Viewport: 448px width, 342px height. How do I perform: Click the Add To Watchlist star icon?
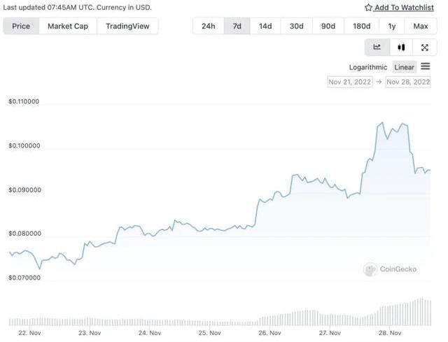[368, 8]
